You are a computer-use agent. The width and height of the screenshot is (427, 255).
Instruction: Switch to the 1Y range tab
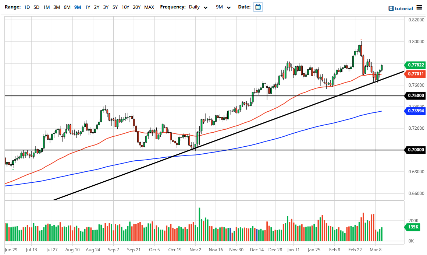click(x=87, y=7)
